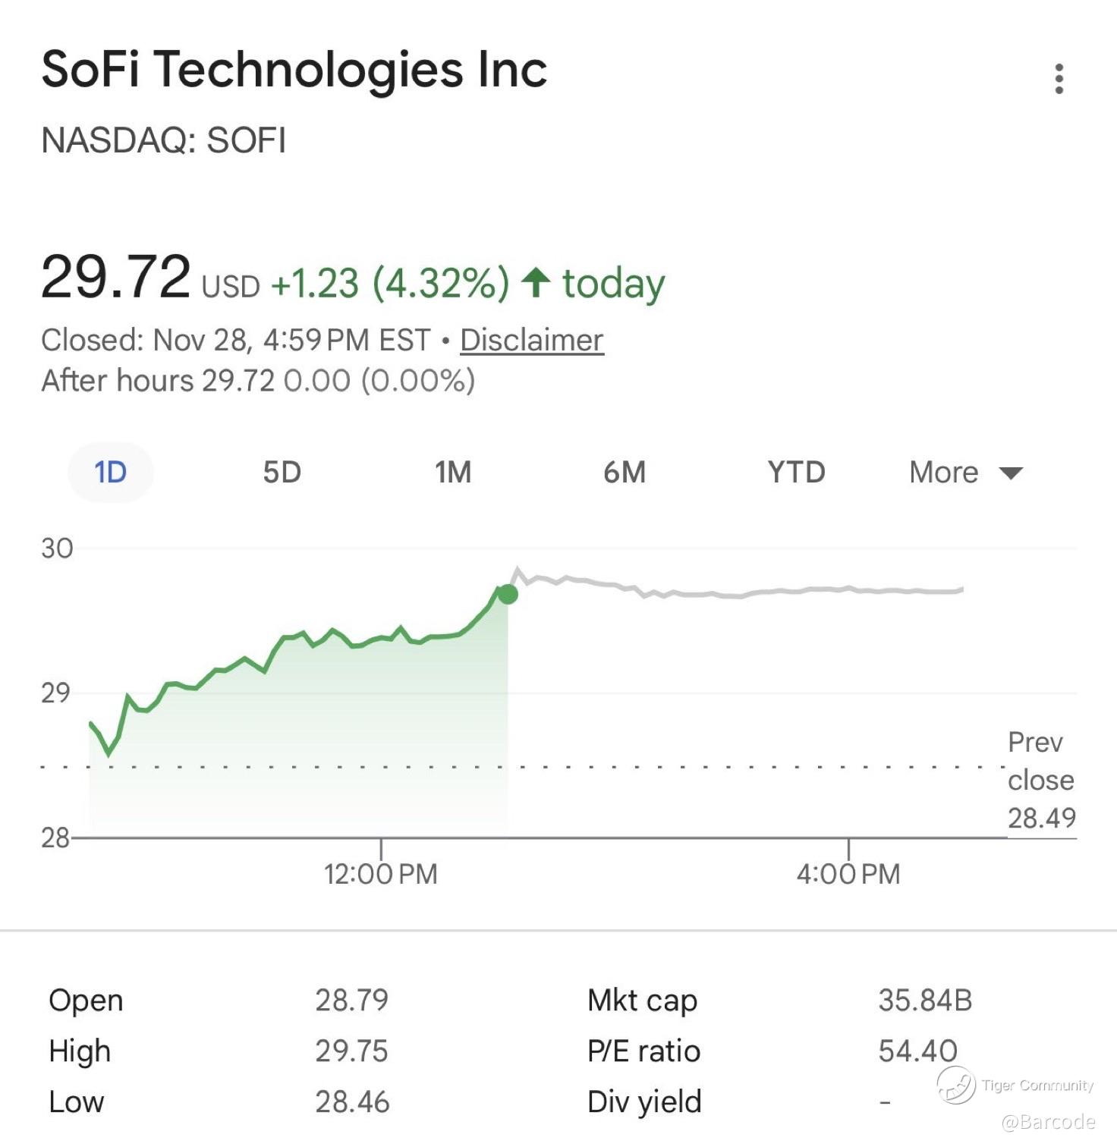
Task: Click the 12:00 PM axis marker
Action: click(381, 874)
